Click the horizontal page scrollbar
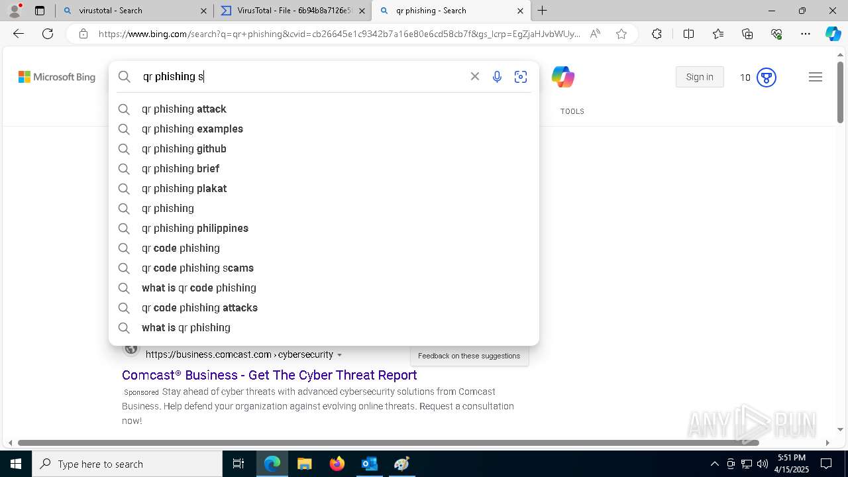Viewport: 848px width, 477px height. pos(388,443)
